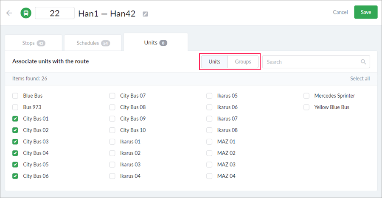Tick the Blue Bus checkbox
This screenshot has width=382, height=198.
[x=15, y=96]
